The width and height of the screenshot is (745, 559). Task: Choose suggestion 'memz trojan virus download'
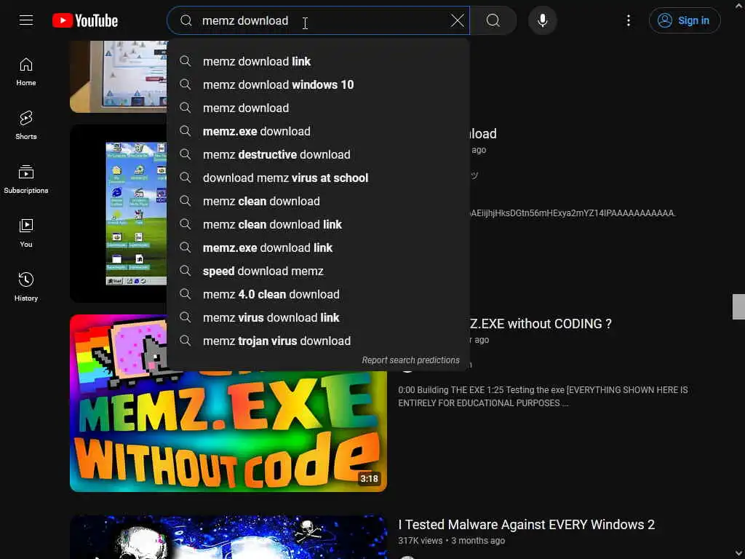(x=319, y=341)
